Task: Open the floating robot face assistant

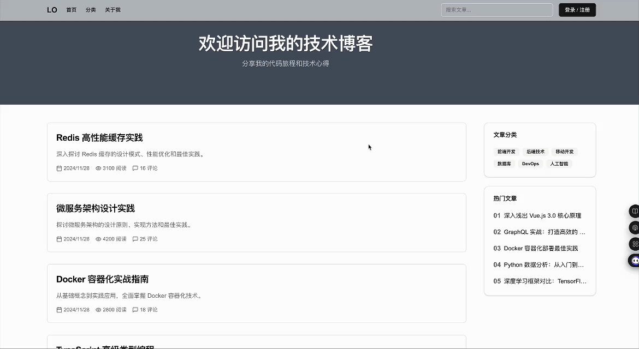Action: tap(634, 260)
